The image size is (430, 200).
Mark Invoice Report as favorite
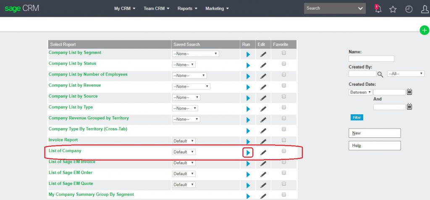(x=284, y=140)
